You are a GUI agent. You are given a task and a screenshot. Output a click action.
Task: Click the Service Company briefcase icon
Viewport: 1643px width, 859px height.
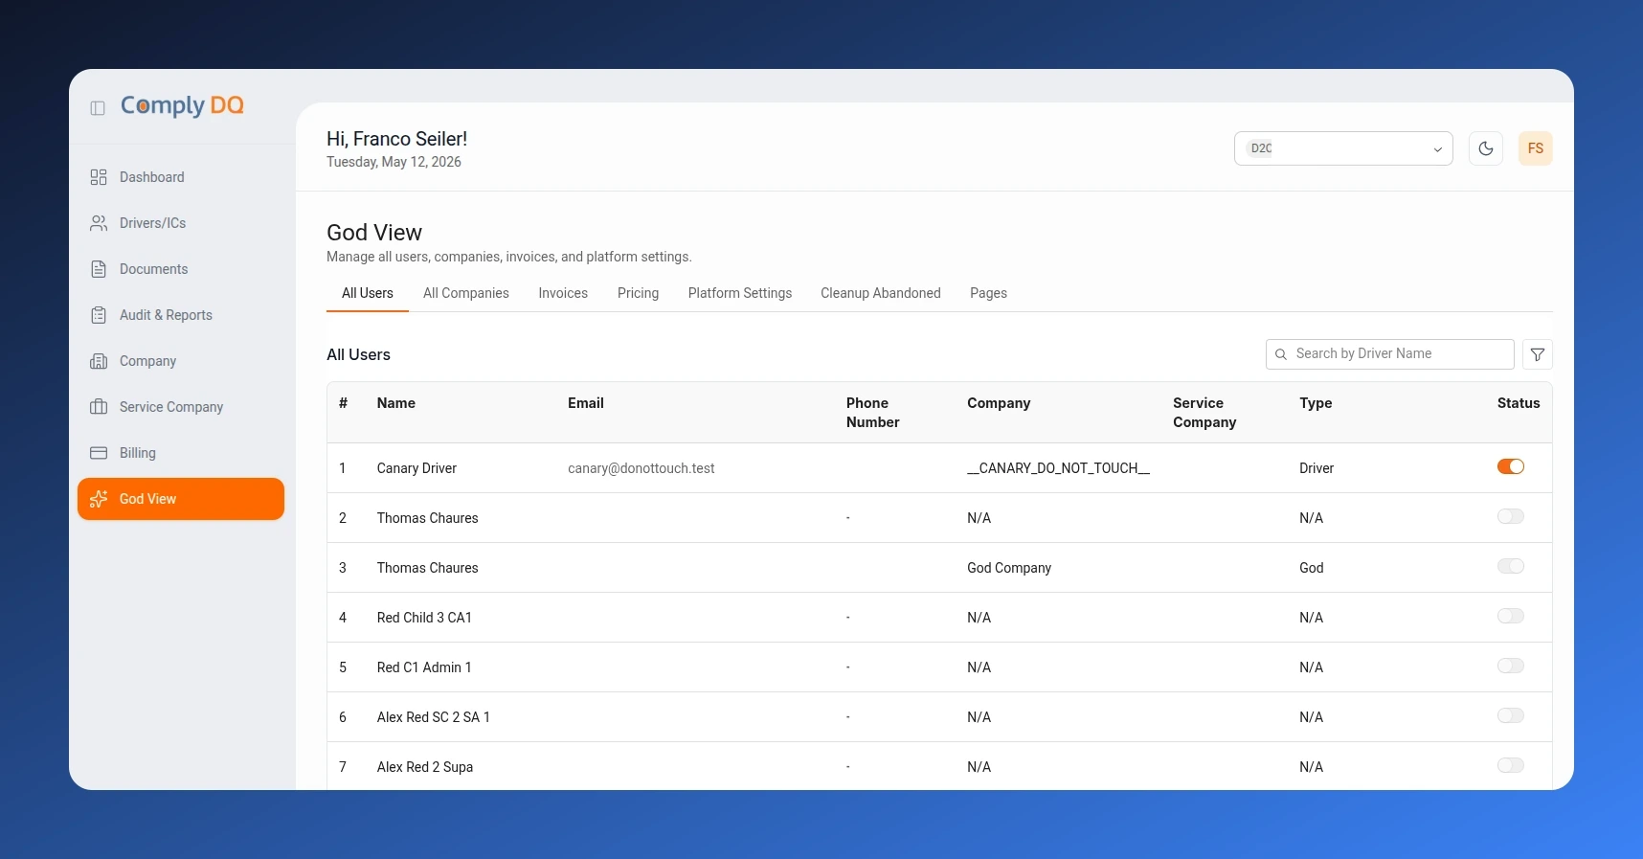pyautogui.click(x=99, y=407)
